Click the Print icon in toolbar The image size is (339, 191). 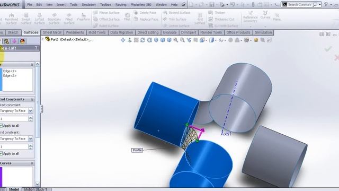(222, 4)
